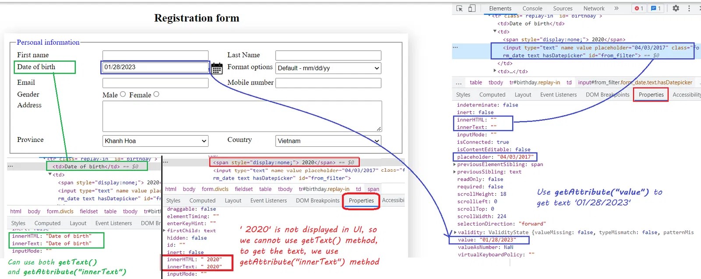Open the DevTools kebab menu (three dots)
The width and height of the screenshot is (701, 279).
coord(689,8)
